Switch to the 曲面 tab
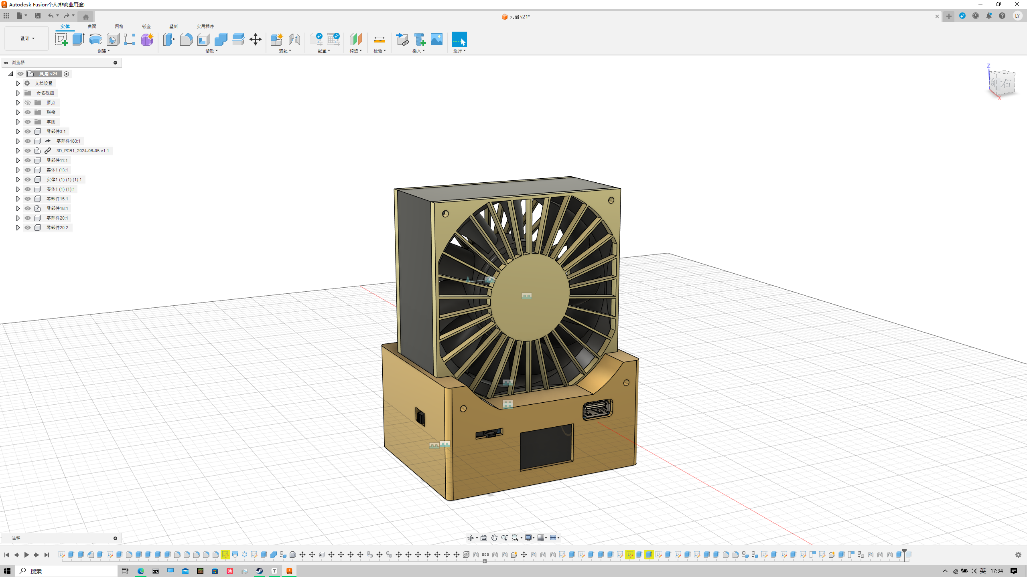This screenshot has height=577, width=1027. (x=92, y=26)
